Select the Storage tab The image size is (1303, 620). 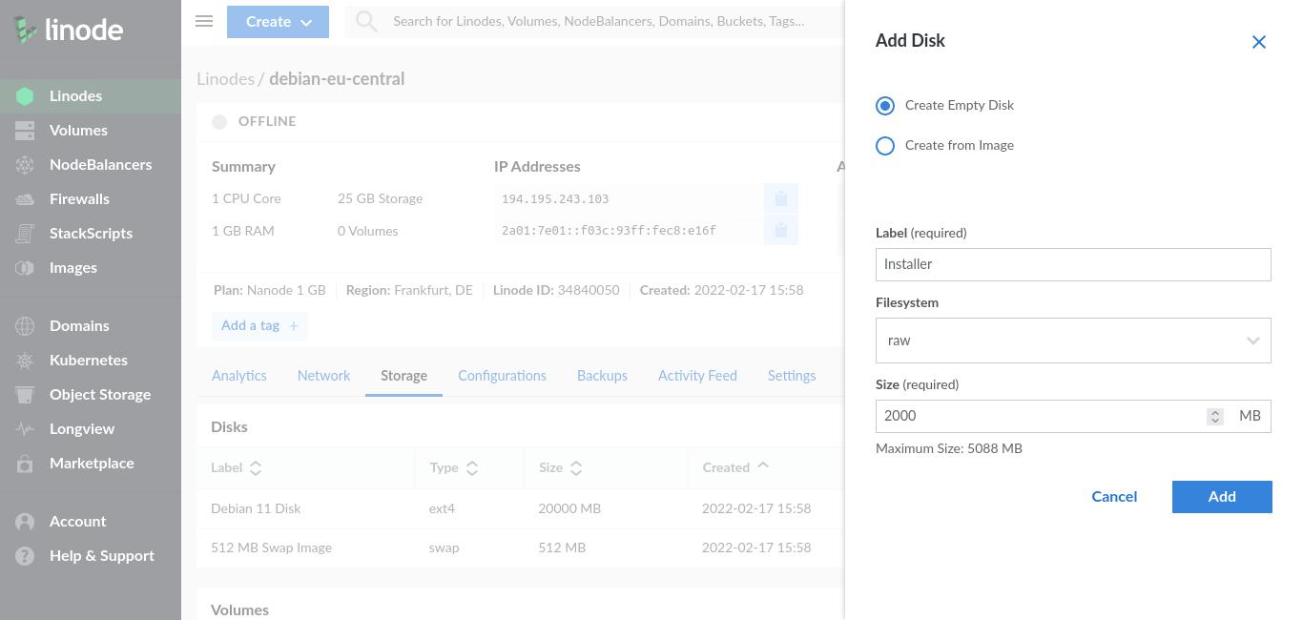coord(403,376)
